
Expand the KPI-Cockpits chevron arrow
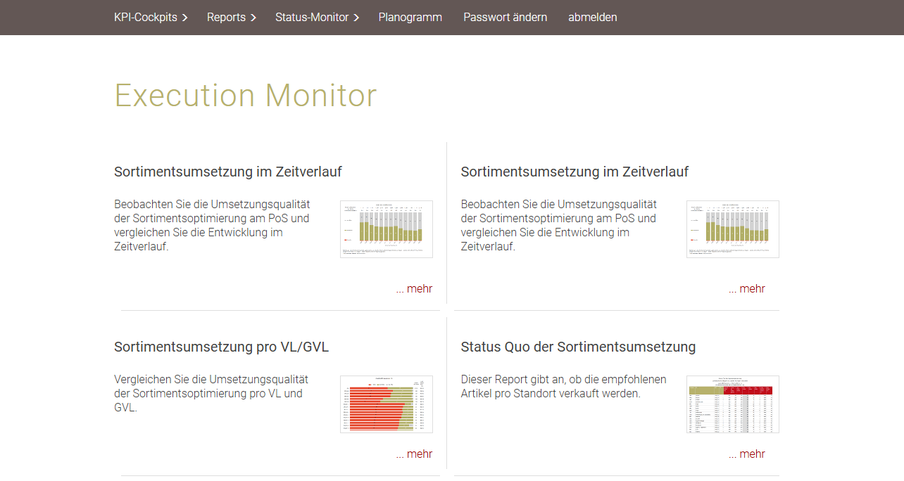point(185,18)
